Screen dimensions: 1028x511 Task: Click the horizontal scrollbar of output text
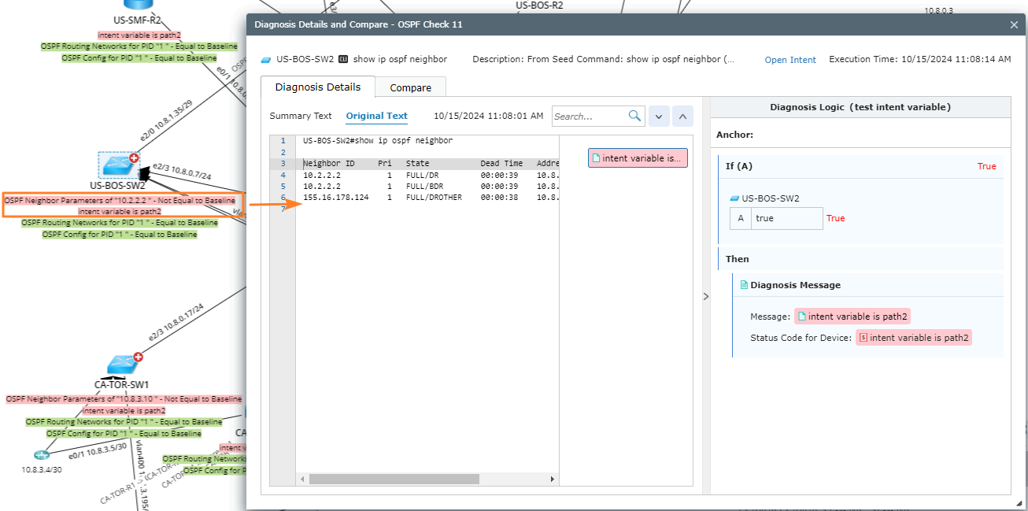coord(394,479)
